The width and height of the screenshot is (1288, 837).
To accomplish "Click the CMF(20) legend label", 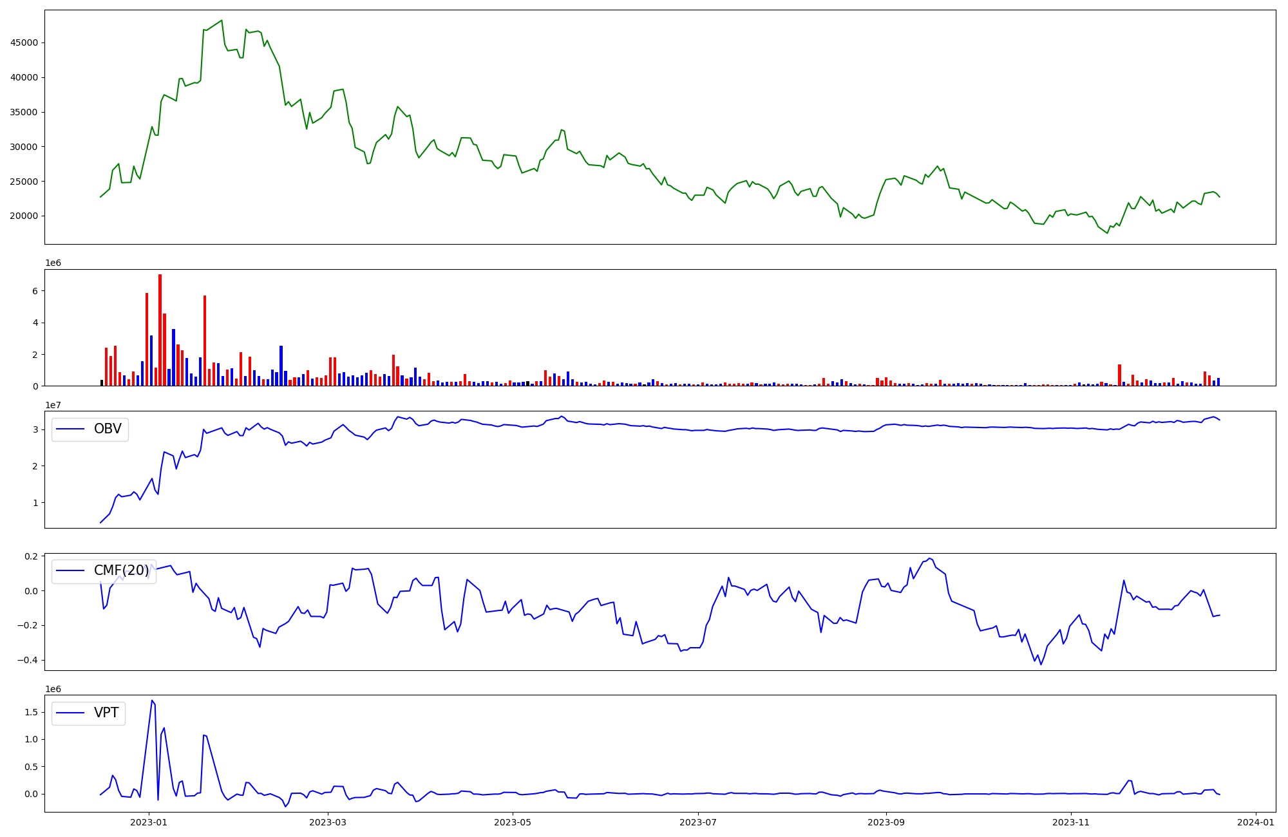I will [121, 570].
